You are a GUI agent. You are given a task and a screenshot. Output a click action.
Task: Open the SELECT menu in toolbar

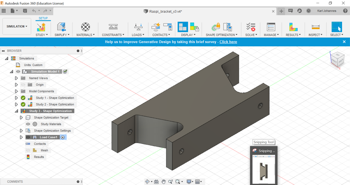[x=337, y=35]
